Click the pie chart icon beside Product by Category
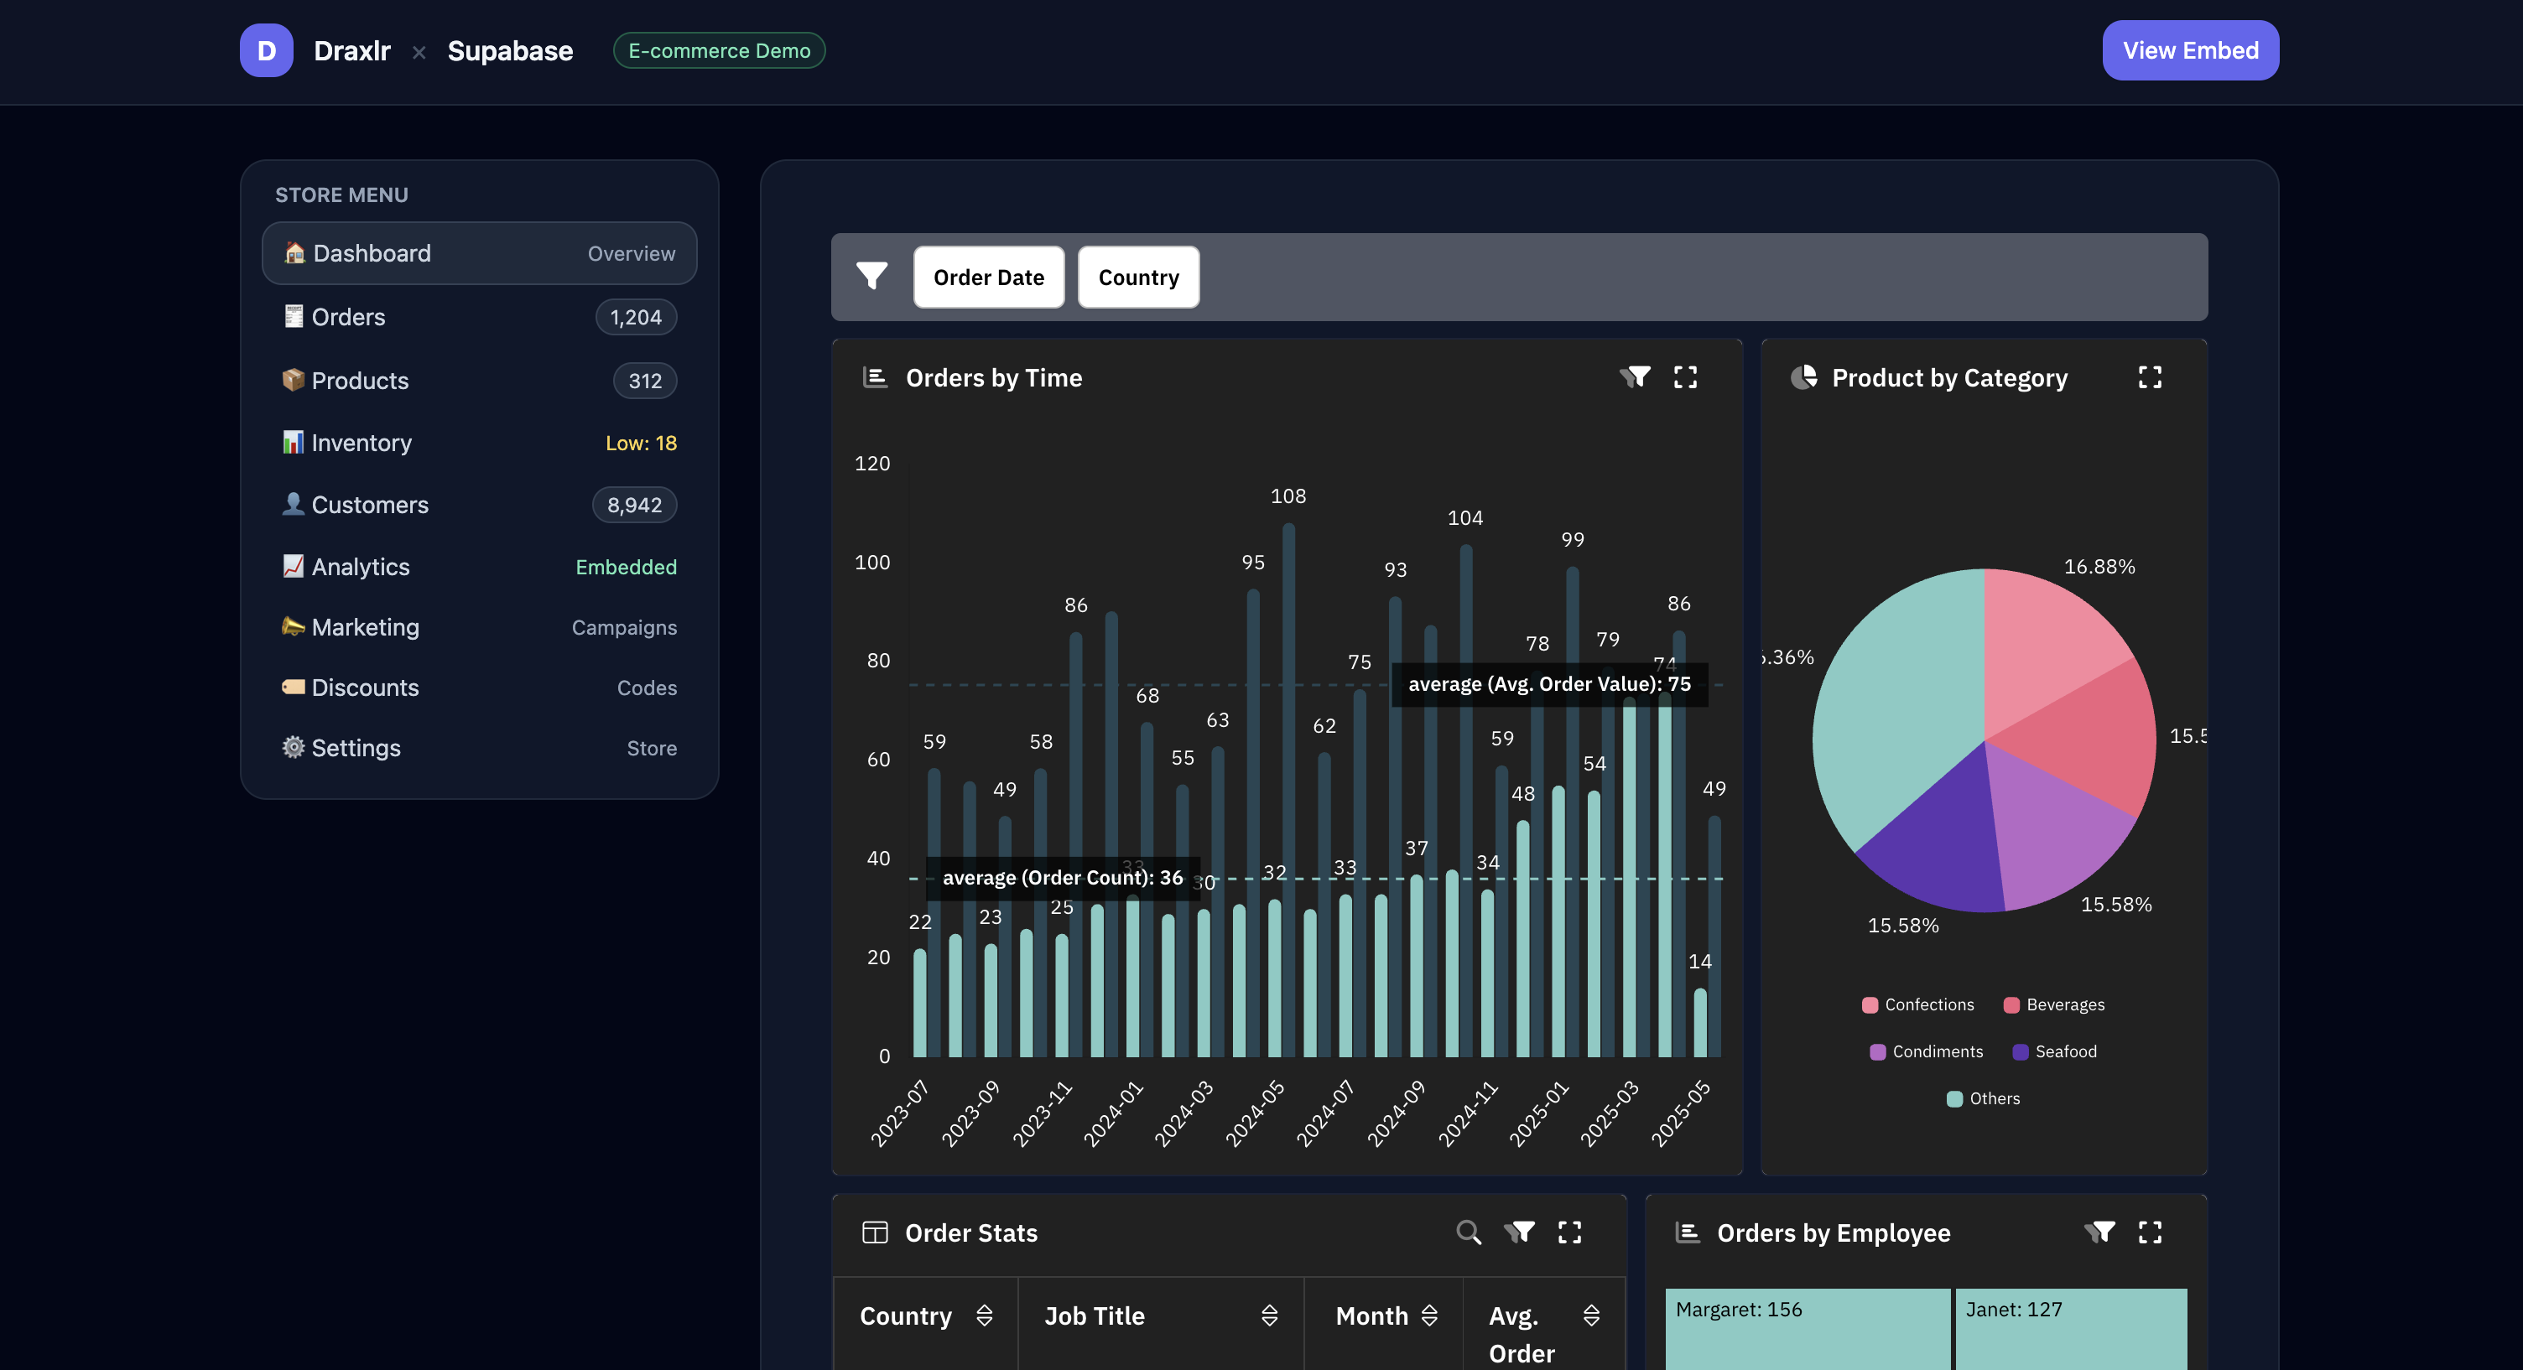 coord(1803,377)
